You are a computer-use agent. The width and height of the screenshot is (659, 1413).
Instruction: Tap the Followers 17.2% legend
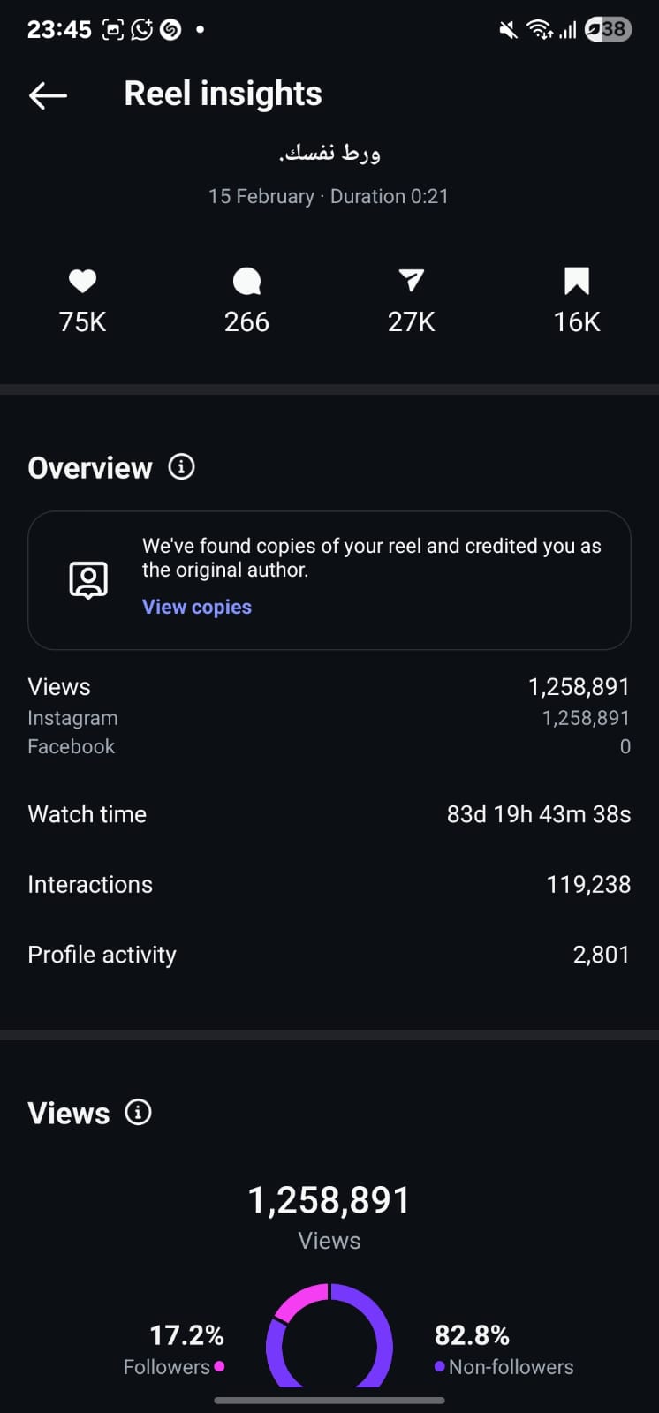174,1349
